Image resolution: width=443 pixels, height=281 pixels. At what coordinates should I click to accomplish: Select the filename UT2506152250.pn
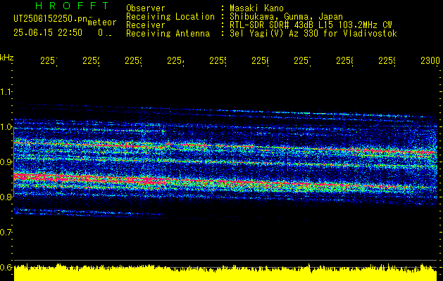pos(51,18)
